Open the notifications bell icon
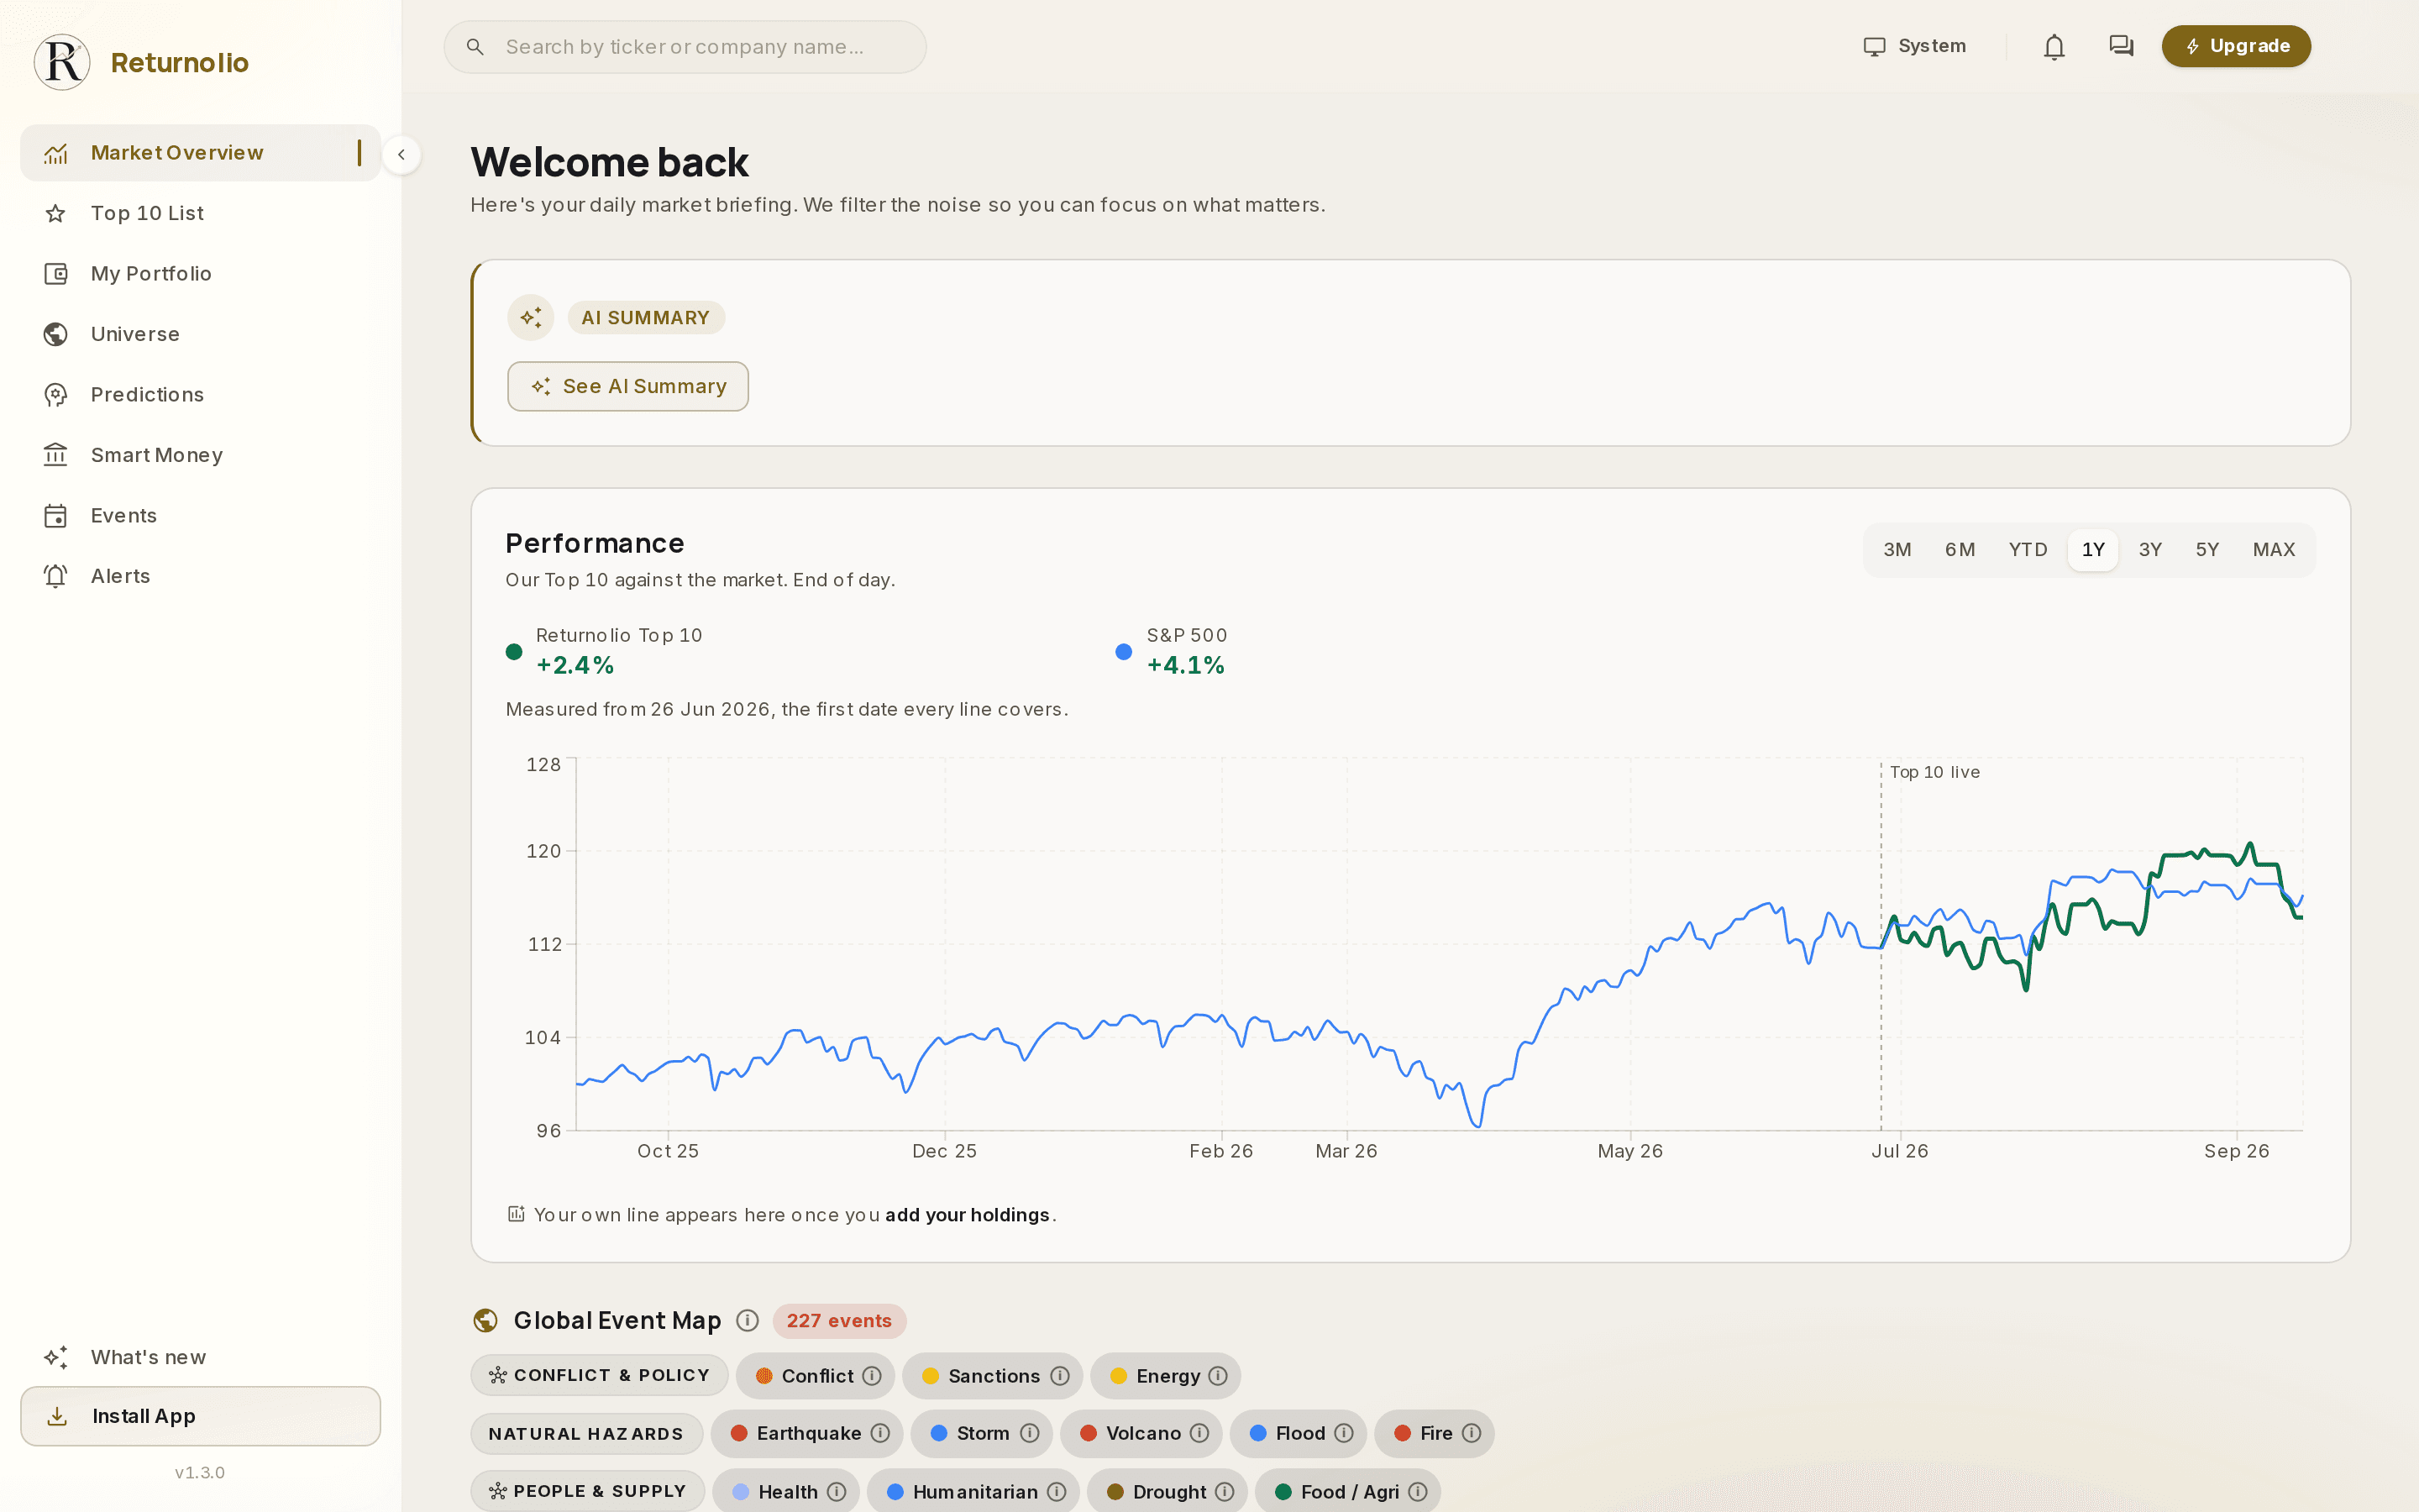Screen dimensions: 2419x1512 pyautogui.click(x=2054, y=47)
